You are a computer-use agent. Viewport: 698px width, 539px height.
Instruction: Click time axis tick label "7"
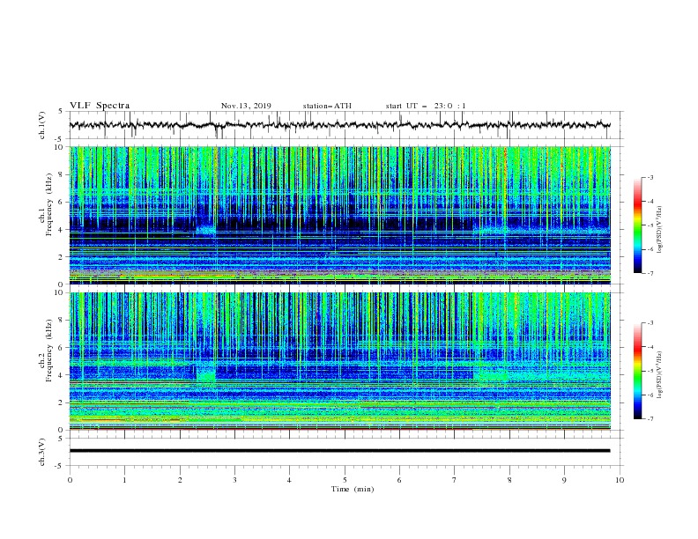pyautogui.click(x=455, y=480)
